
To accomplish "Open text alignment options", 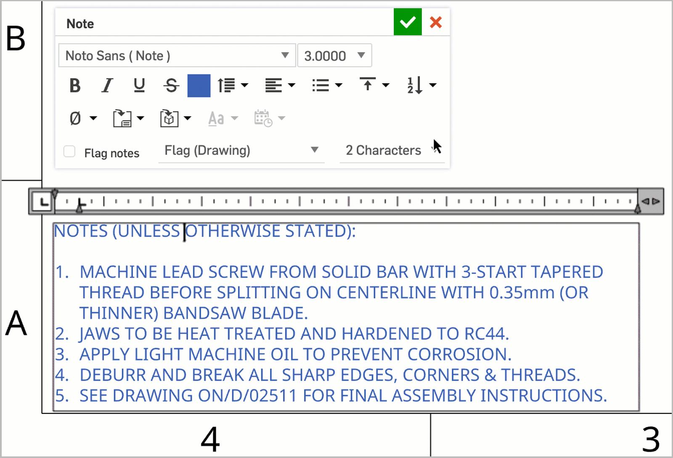I will 280,86.
